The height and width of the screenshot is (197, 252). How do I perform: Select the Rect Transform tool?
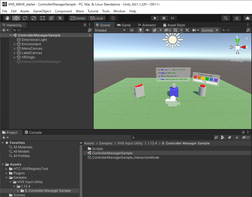[x=43, y=18]
